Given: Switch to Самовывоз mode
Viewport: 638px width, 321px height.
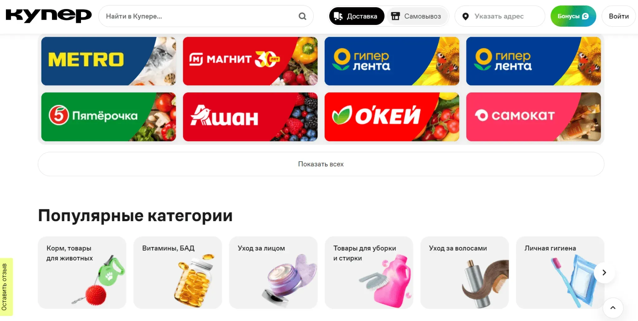Looking at the screenshot, I should [x=417, y=16].
